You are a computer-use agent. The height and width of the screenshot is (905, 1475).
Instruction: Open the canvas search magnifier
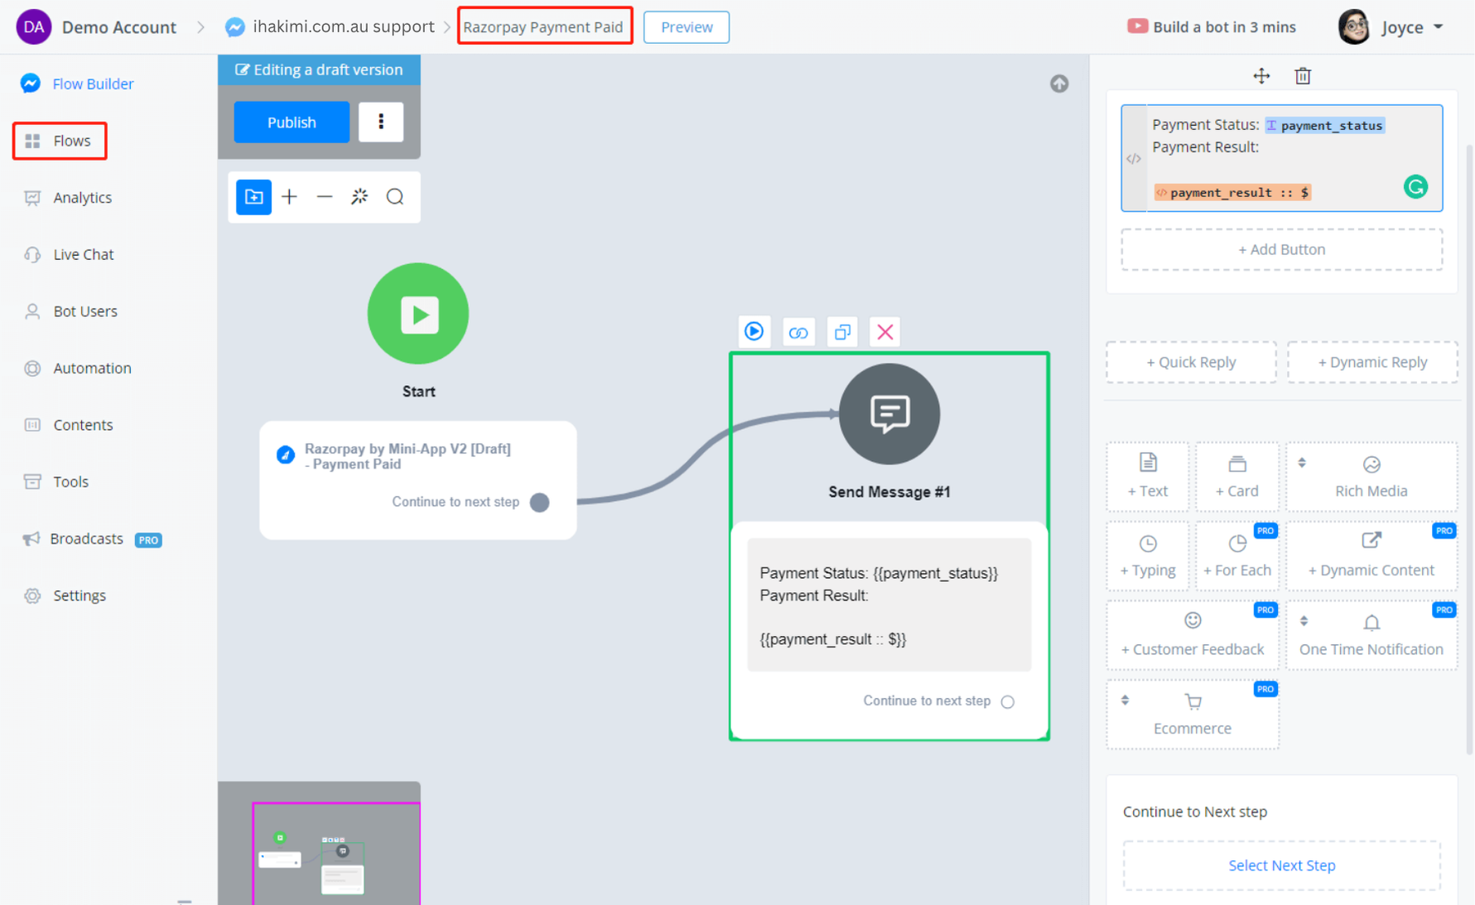pos(395,197)
